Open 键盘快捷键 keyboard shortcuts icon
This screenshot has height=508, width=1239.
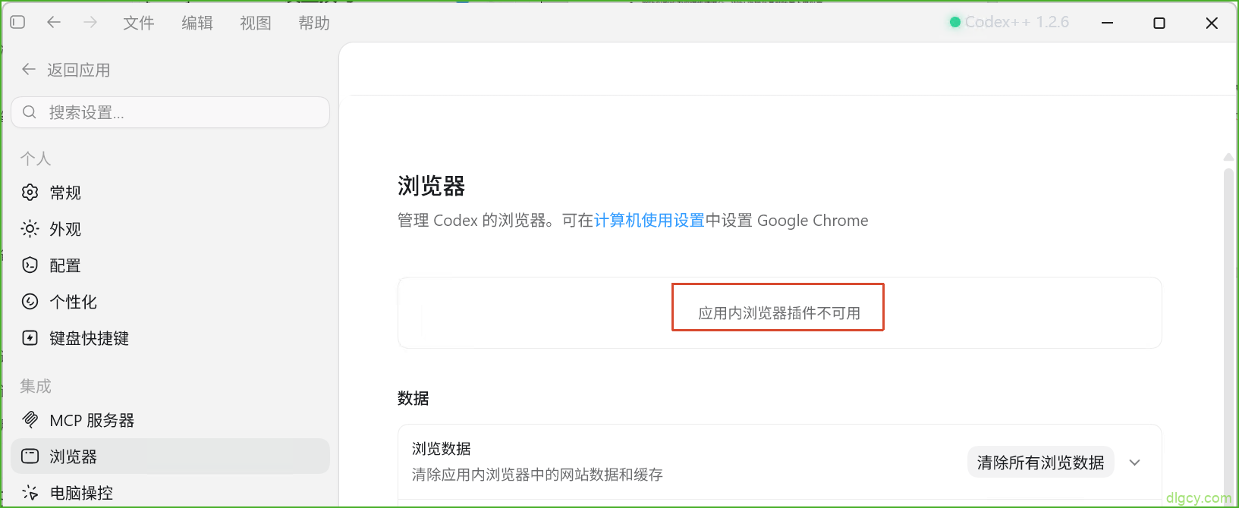pos(30,338)
